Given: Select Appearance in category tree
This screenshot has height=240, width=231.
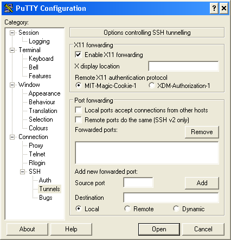Looking at the screenshot, I should click(x=44, y=93).
